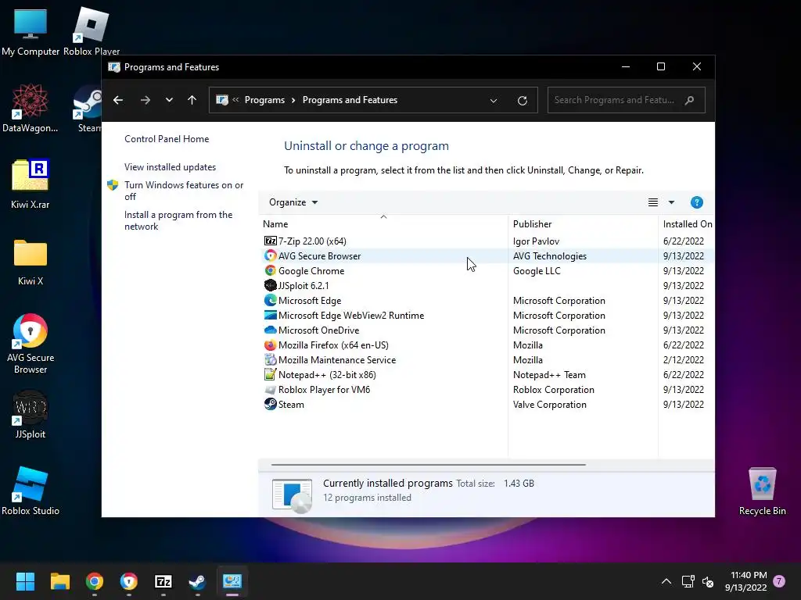801x600 pixels.
Task: Click the muted volume icon in the tray
Action: point(708,581)
